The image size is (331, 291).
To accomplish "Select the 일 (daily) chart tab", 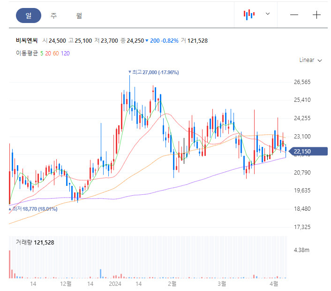I will 29,15.
